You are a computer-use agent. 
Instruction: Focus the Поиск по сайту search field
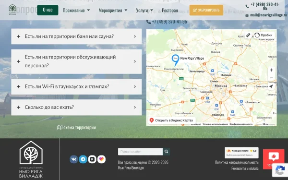tap(140, 152)
